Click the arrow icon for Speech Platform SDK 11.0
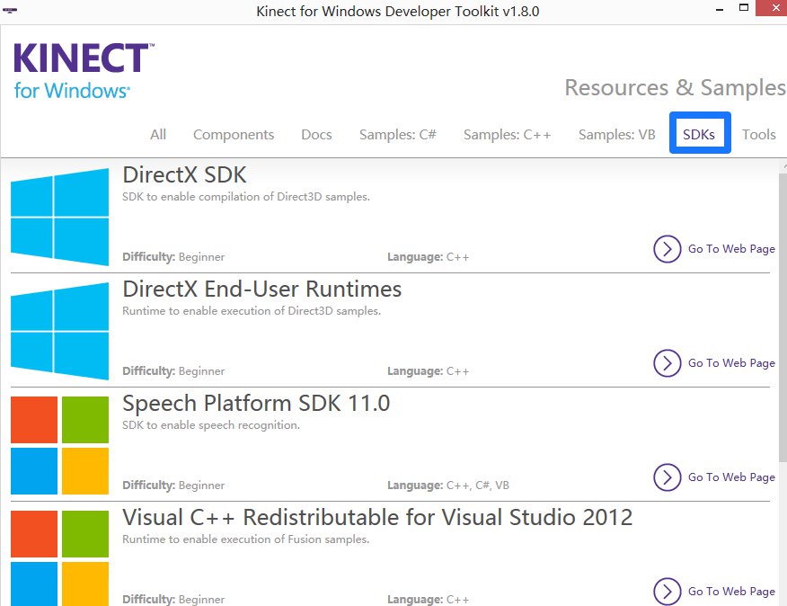The height and width of the screenshot is (606, 787). tap(667, 477)
